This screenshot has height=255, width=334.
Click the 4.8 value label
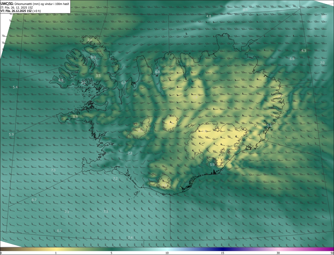[209, 16]
